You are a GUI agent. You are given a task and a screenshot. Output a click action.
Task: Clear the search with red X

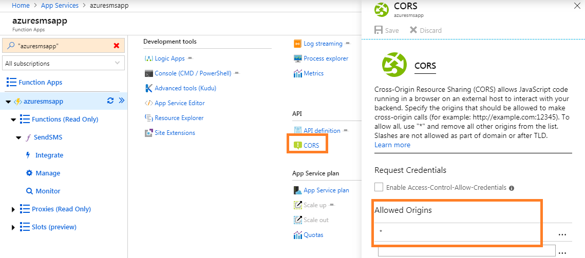[117, 46]
